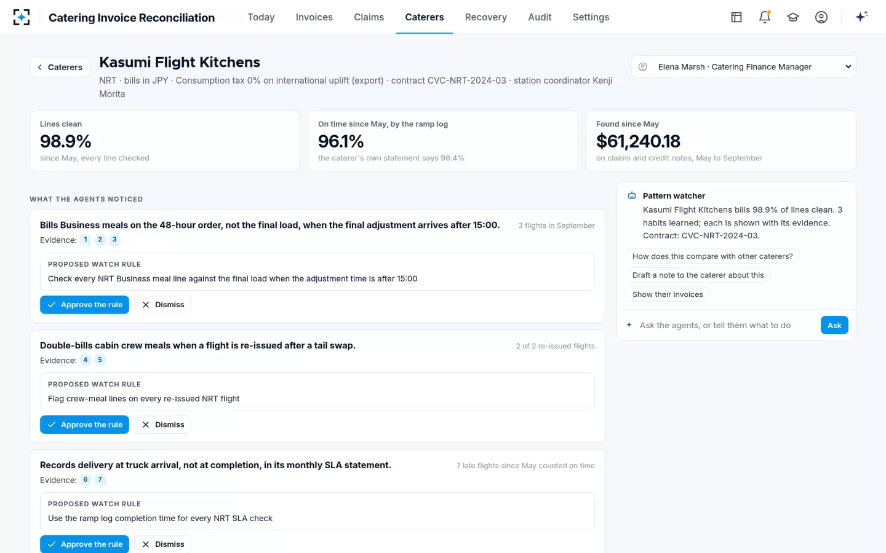
Task: Click the app logo icon
Action: [x=22, y=17]
